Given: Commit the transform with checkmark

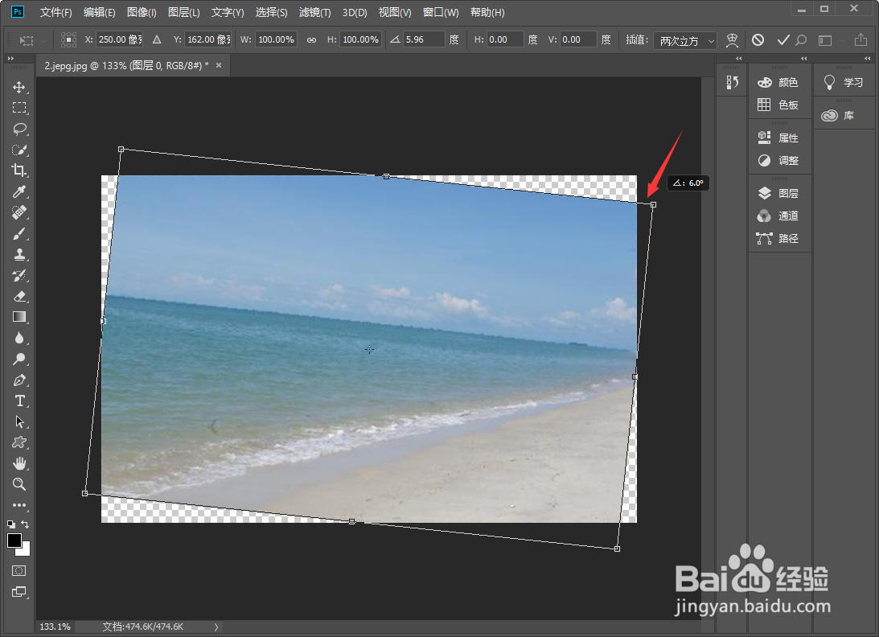Looking at the screenshot, I should pyautogui.click(x=783, y=40).
